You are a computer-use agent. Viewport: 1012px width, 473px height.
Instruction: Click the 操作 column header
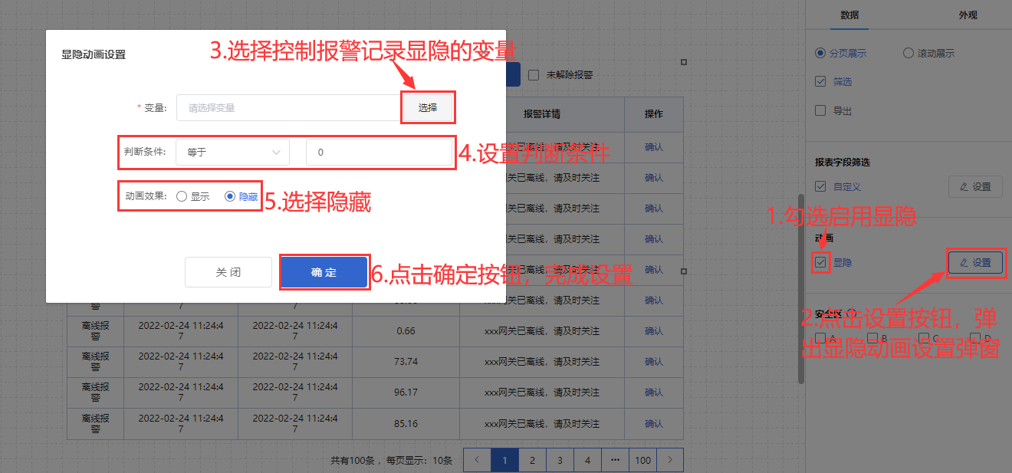click(654, 114)
